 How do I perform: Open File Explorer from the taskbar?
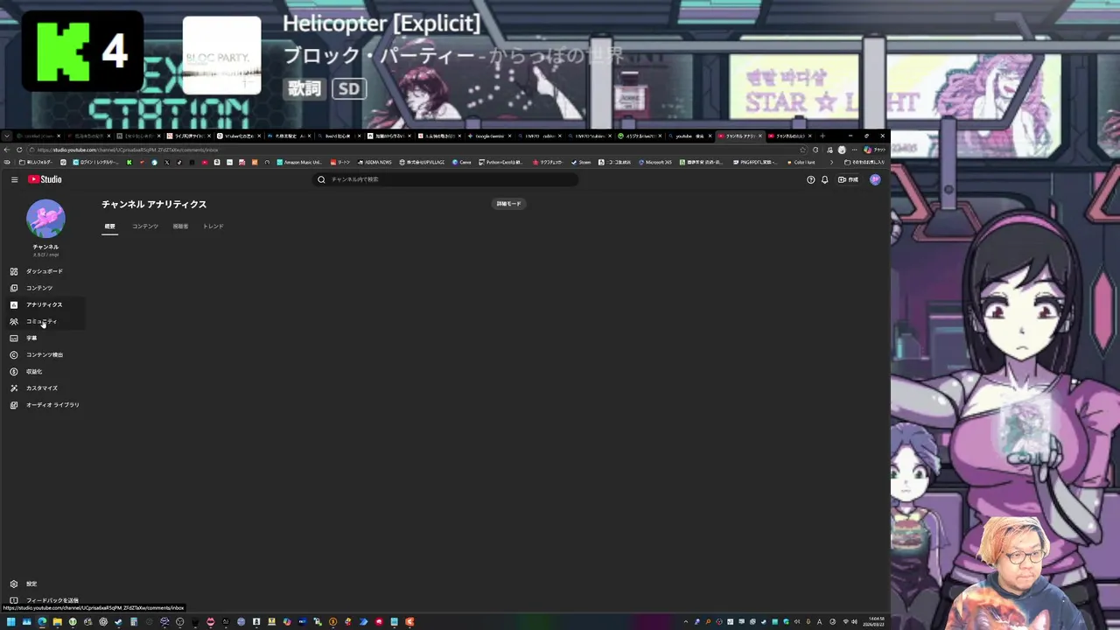(57, 622)
